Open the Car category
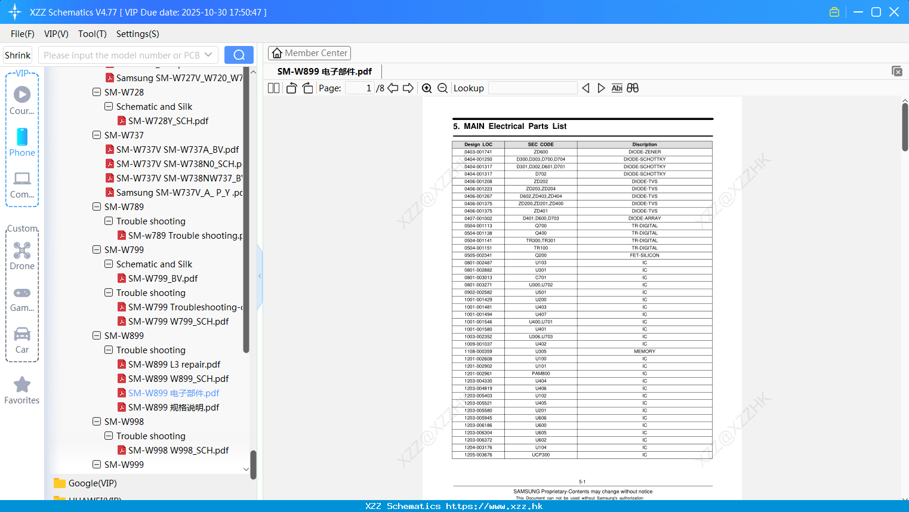Screen dimensions: 909x512 pos(22,340)
